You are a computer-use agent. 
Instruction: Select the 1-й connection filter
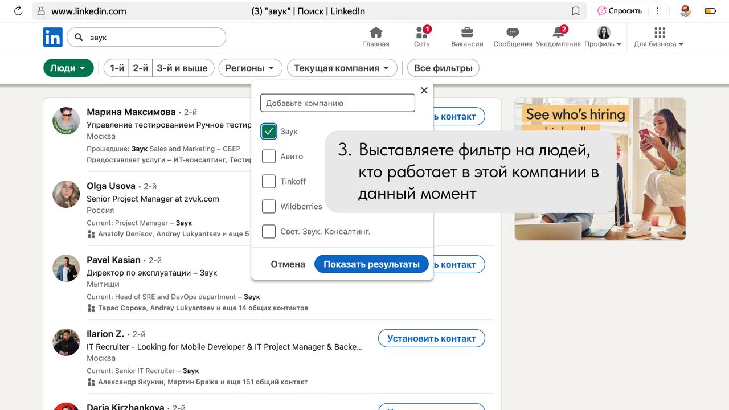(x=117, y=68)
